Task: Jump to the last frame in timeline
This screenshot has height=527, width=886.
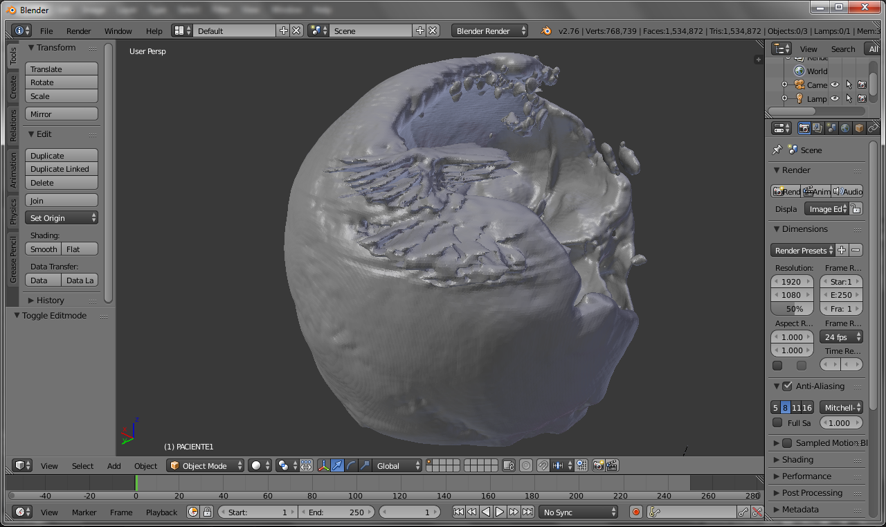Action: tap(527, 512)
